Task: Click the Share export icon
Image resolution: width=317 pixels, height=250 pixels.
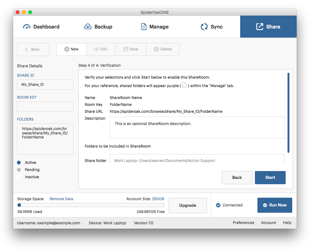Action: (x=260, y=27)
